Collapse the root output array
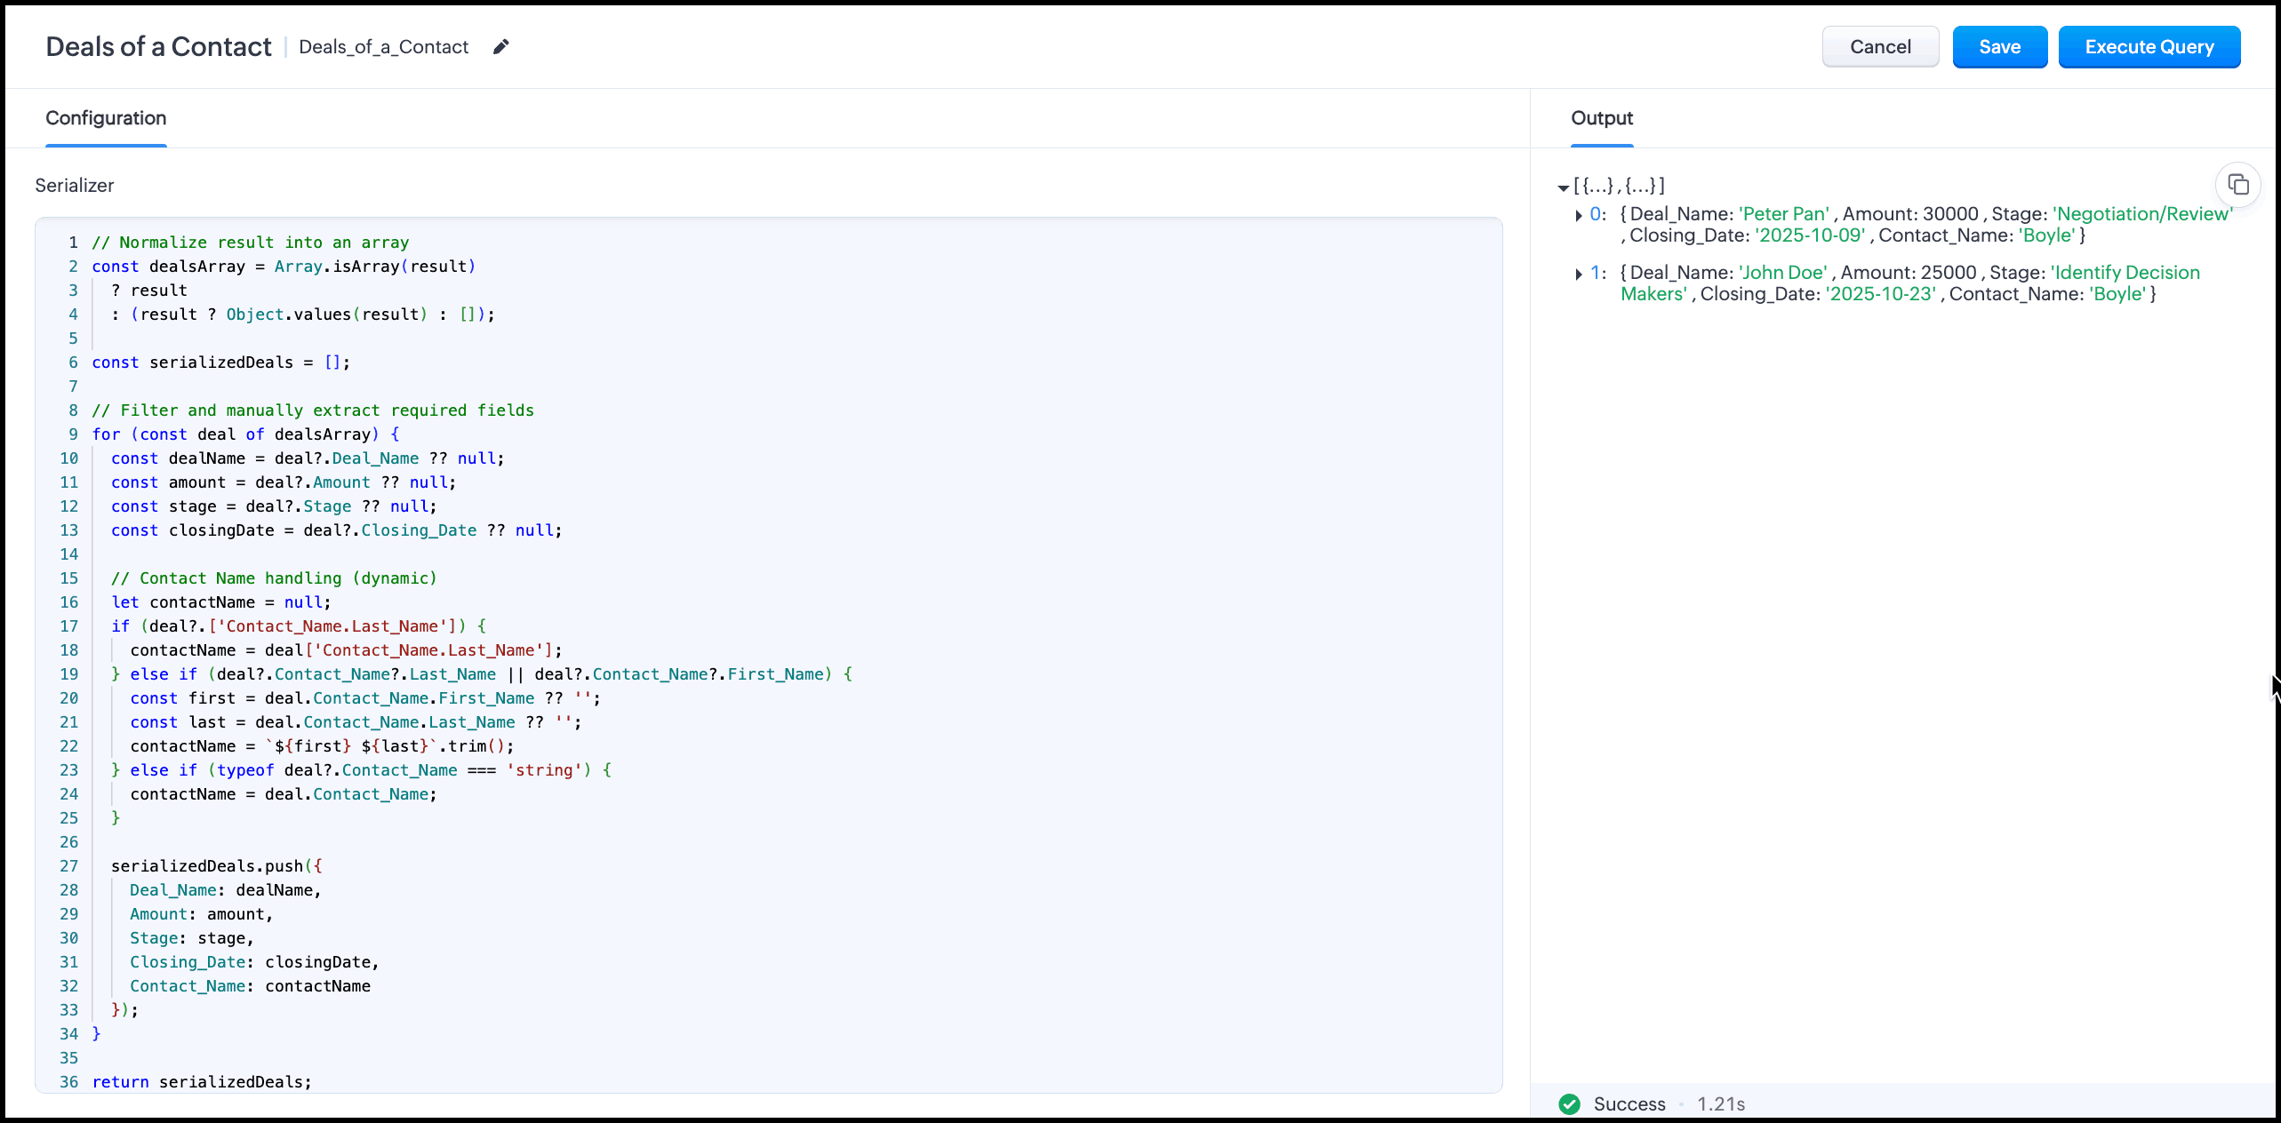2281x1123 pixels. pyautogui.click(x=1563, y=187)
